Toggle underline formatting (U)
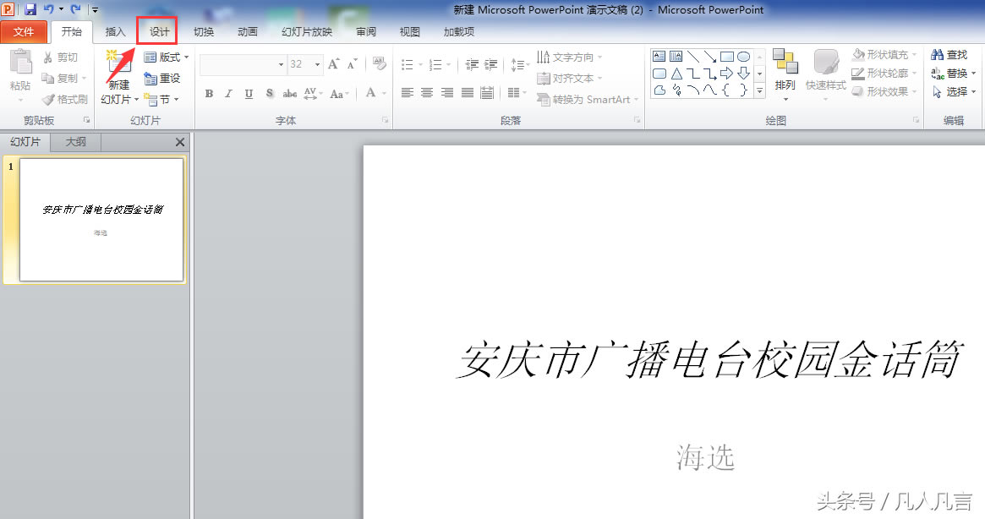 pos(249,94)
